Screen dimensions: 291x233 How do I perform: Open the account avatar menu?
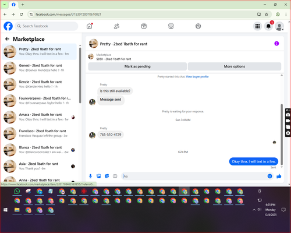[279, 26]
